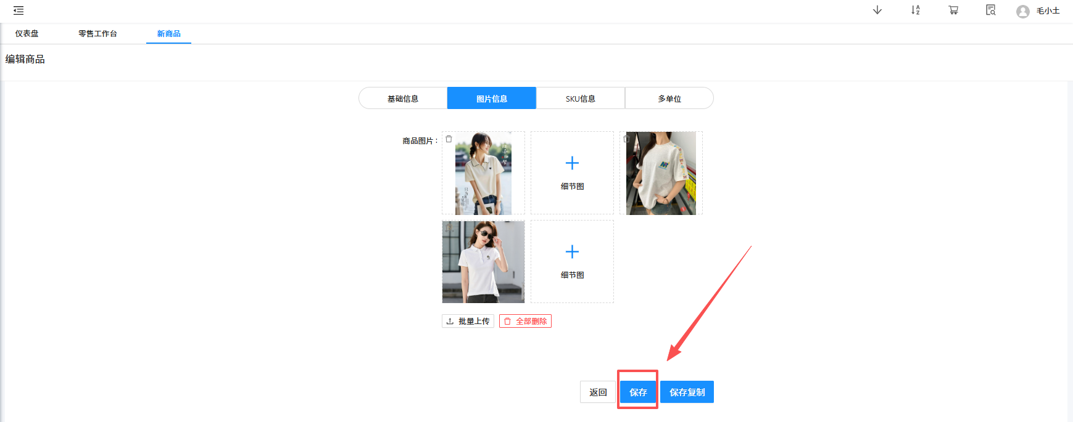Screen dimensions: 1073x422
Task: Open the shopping cart icon
Action: [953, 10]
